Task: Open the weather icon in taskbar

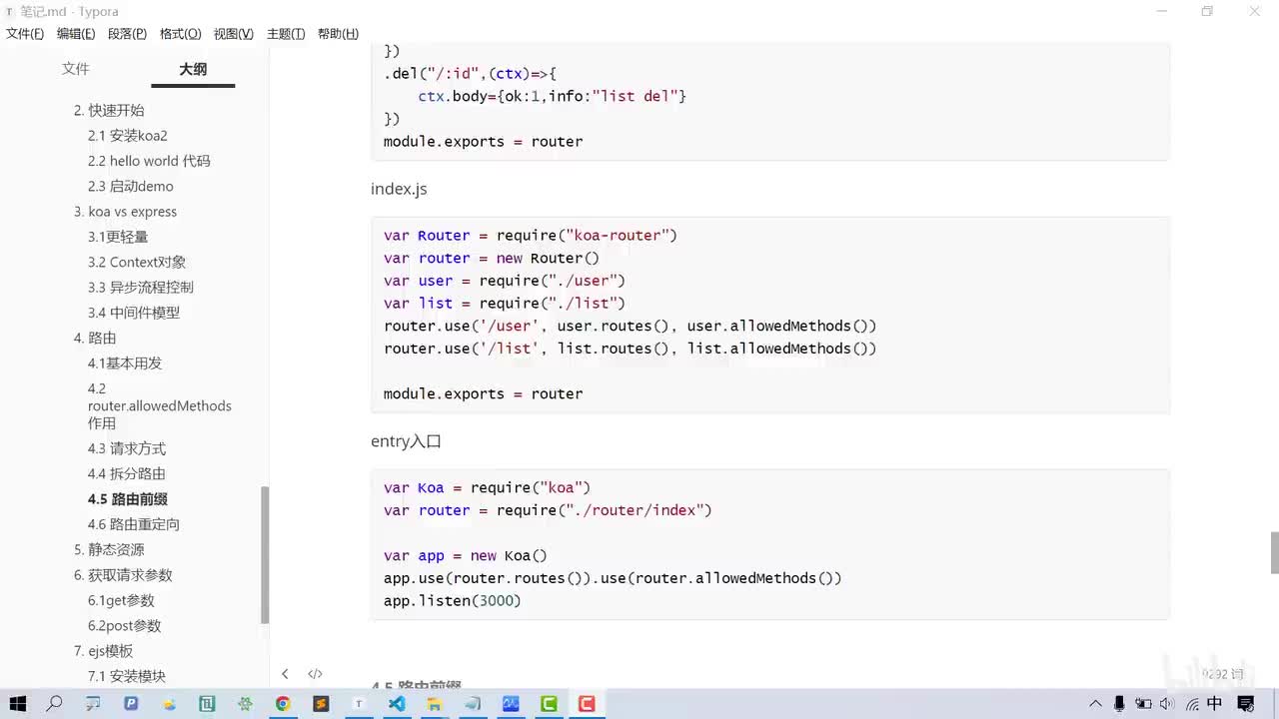Action: [169, 704]
